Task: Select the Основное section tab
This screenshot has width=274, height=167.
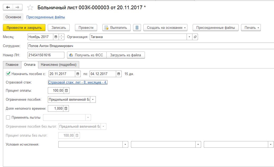Action: pos(13,17)
